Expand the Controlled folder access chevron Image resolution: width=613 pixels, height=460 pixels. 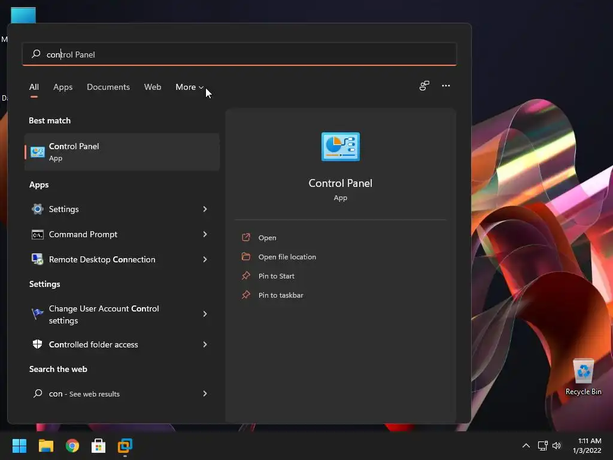(x=205, y=344)
